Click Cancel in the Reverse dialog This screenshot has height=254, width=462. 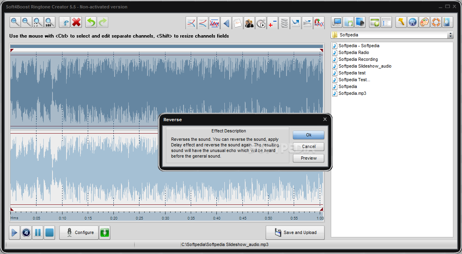tap(309, 146)
